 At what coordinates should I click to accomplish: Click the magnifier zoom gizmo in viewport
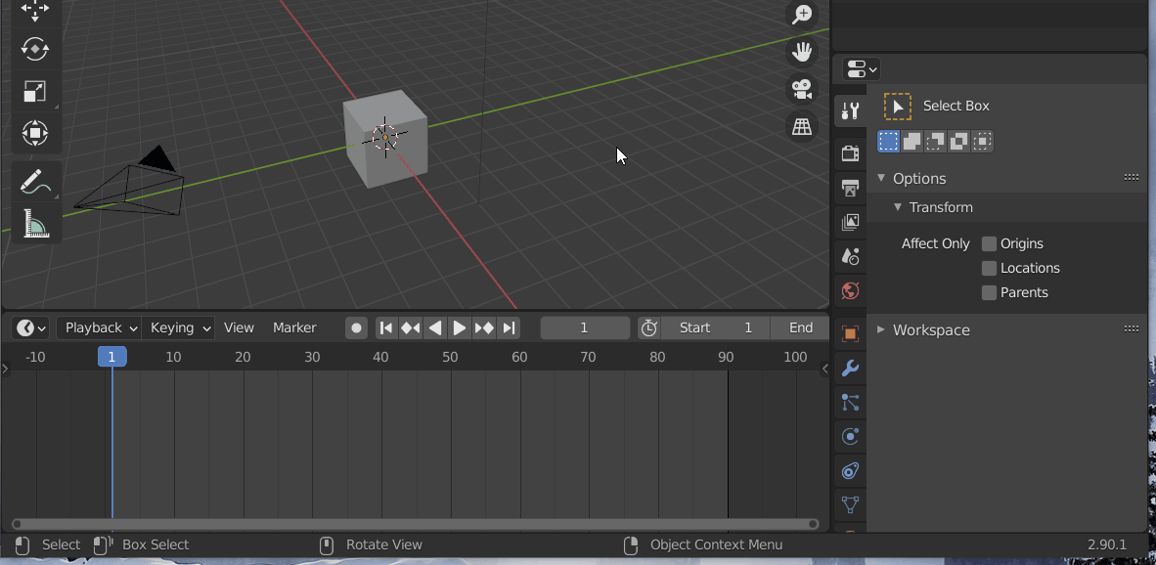801,14
